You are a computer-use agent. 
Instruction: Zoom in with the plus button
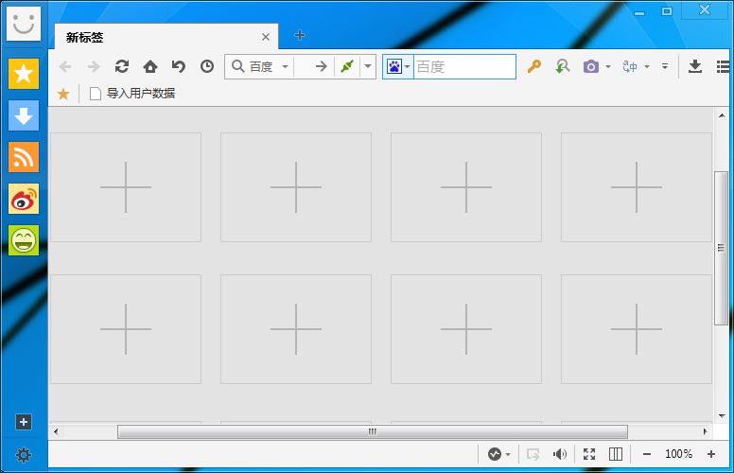coord(711,454)
